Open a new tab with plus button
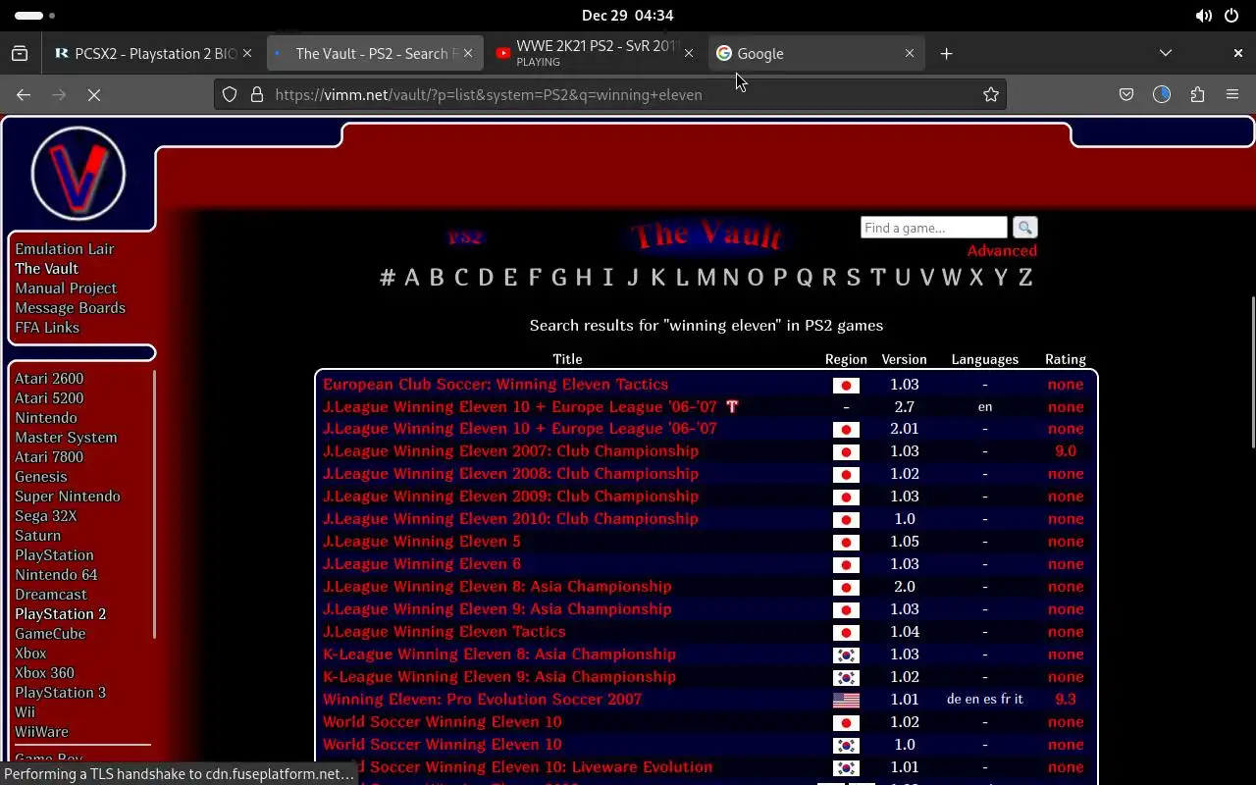Image resolution: width=1256 pixels, height=785 pixels. 946,53
